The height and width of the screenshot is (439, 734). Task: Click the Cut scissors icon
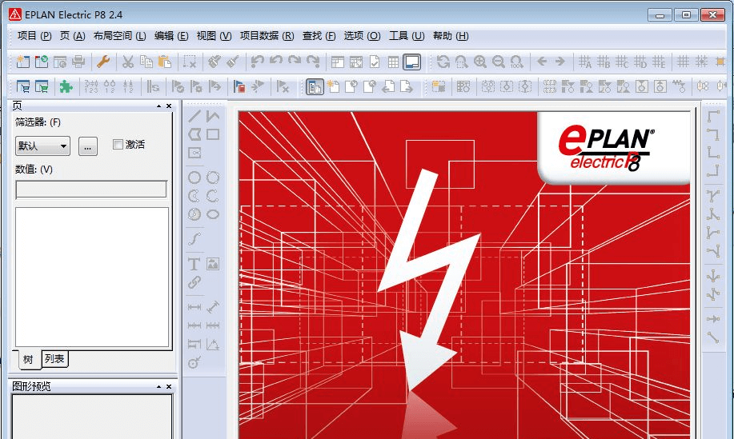tap(128, 62)
